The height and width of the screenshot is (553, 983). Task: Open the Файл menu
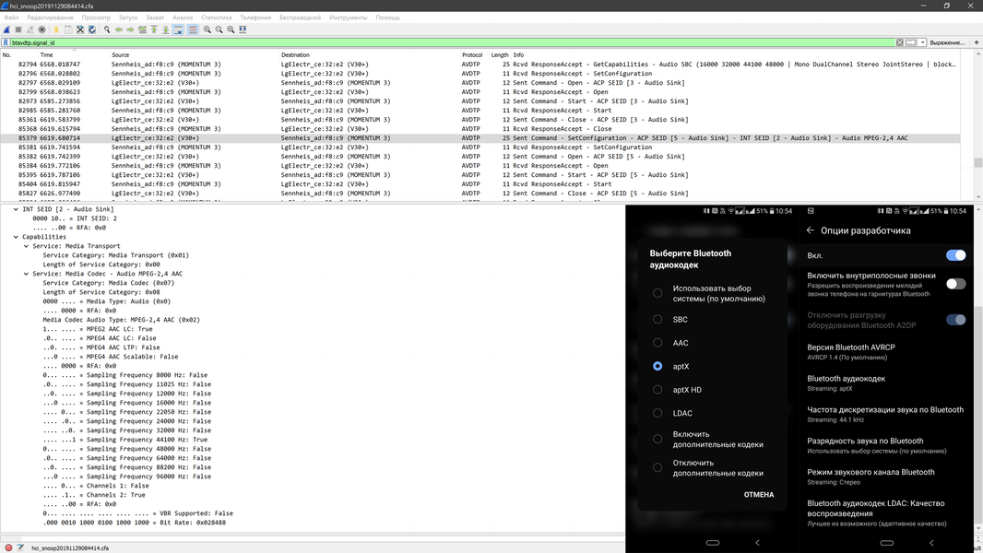pyautogui.click(x=11, y=18)
